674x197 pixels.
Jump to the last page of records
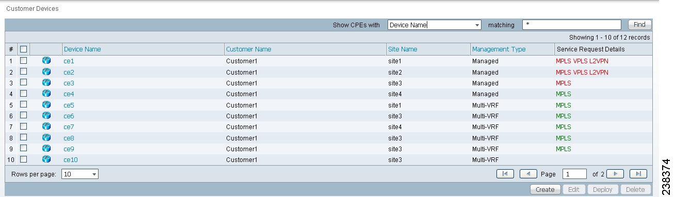click(x=638, y=174)
